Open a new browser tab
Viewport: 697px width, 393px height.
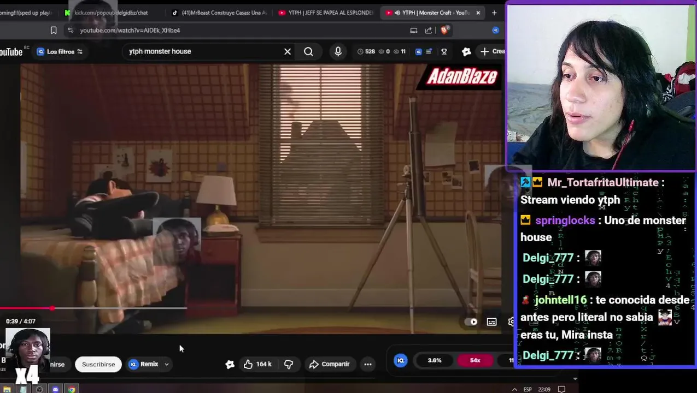click(x=494, y=13)
